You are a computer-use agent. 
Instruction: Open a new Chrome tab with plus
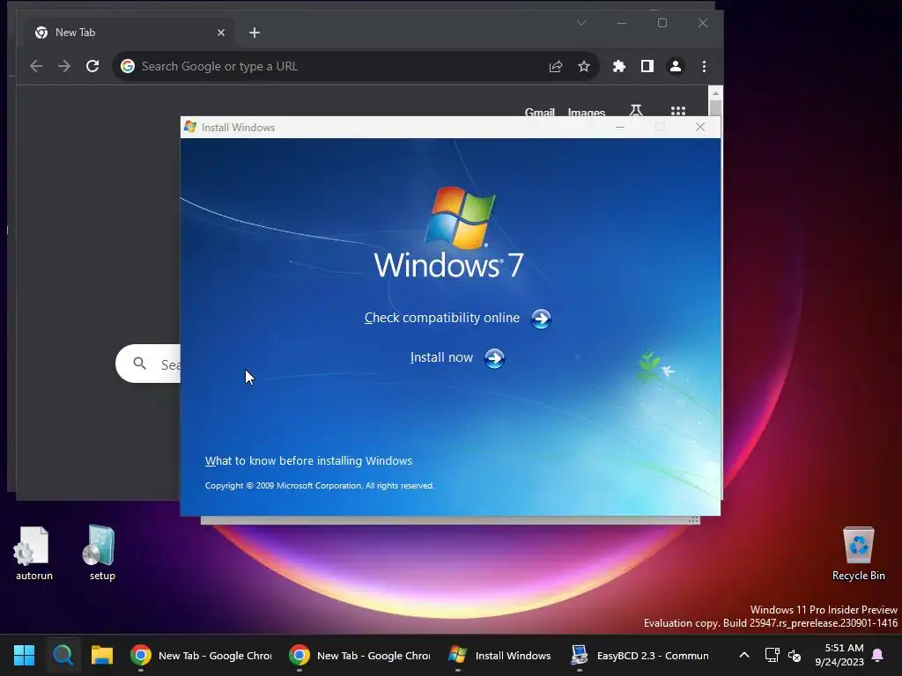[x=255, y=33]
